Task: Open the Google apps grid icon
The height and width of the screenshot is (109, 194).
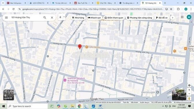Action: click(x=182, y=17)
